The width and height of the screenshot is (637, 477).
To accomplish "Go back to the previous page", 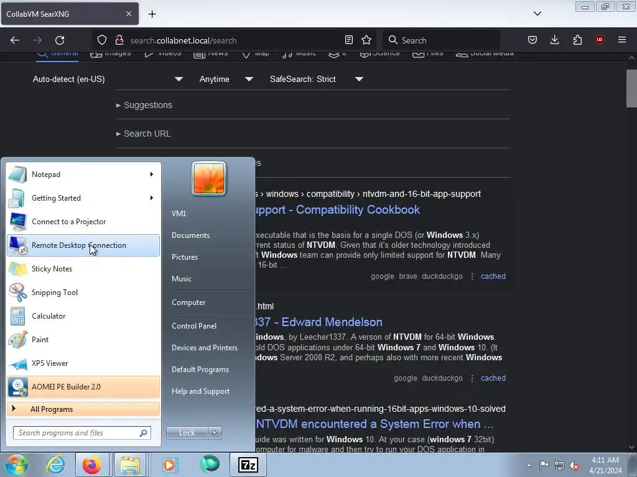I will pyautogui.click(x=15, y=40).
